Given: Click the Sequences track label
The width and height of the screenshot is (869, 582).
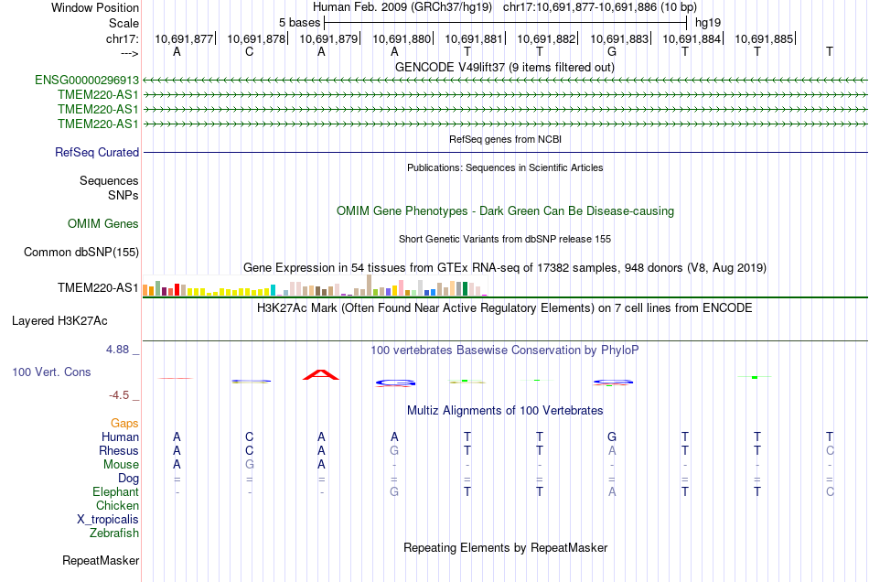Looking at the screenshot, I should pos(109,180).
